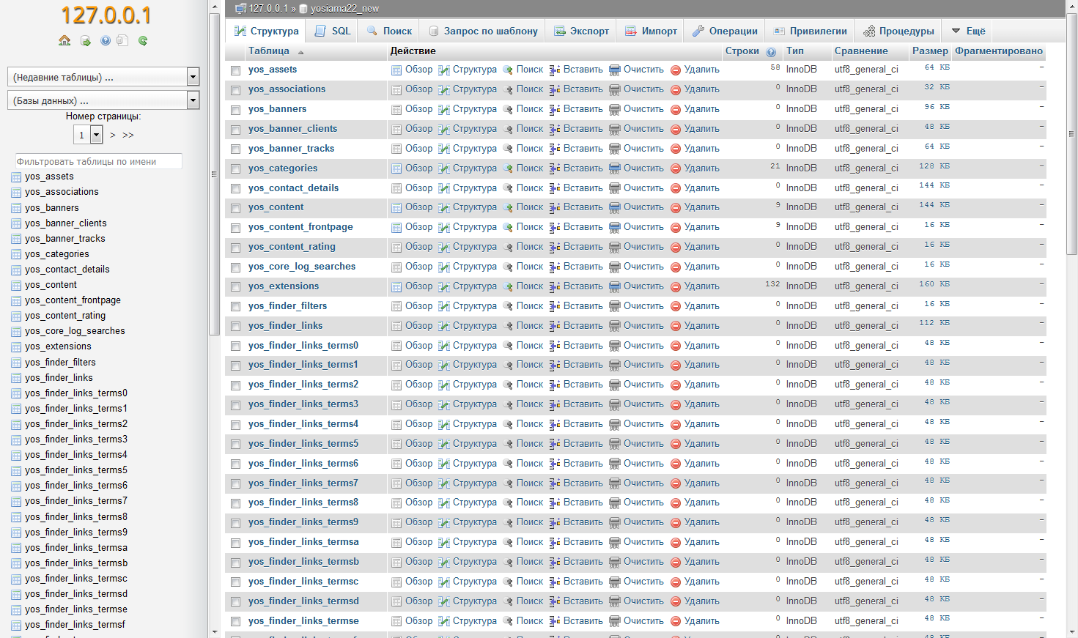Switch to Запрос по шаблону tab

483,31
